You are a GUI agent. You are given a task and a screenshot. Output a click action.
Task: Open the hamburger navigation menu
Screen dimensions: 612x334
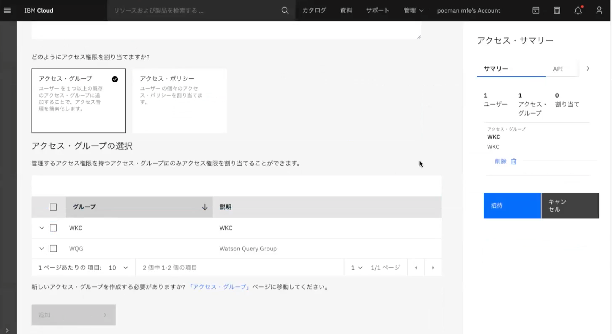(x=7, y=10)
